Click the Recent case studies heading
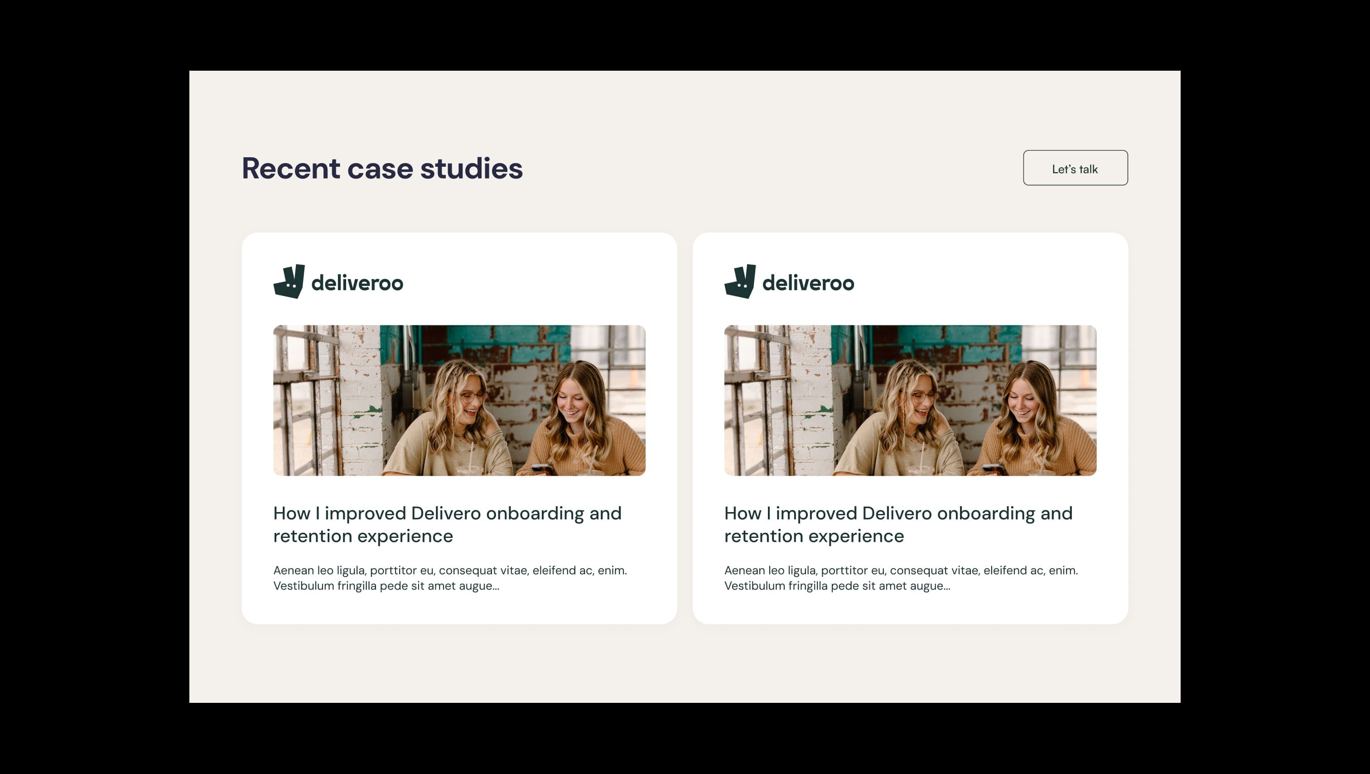The image size is (1370, 774). [382, 169]
